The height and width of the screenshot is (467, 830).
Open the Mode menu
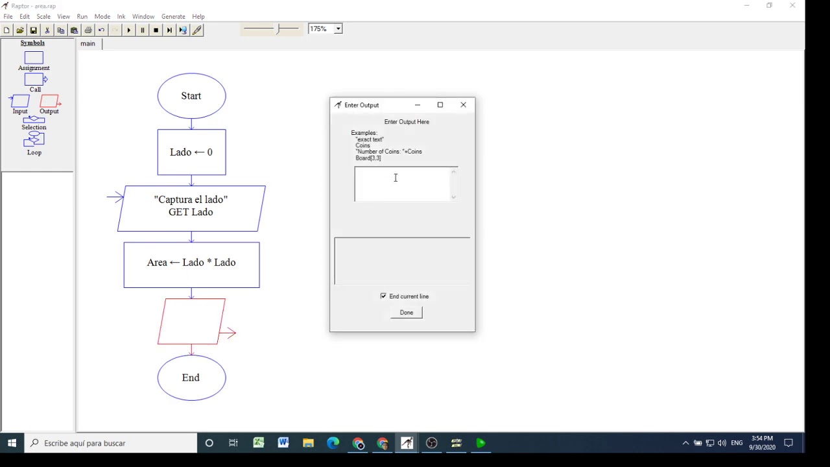pyautogui.click(x=102, y=16)
